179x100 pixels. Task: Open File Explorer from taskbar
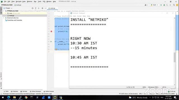tap(15, 97)
